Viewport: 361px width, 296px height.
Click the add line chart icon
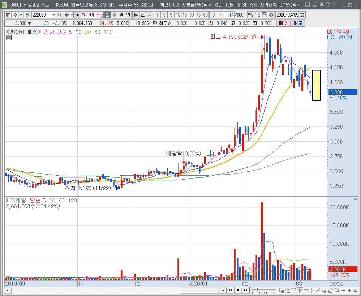(x=258, y=15)
